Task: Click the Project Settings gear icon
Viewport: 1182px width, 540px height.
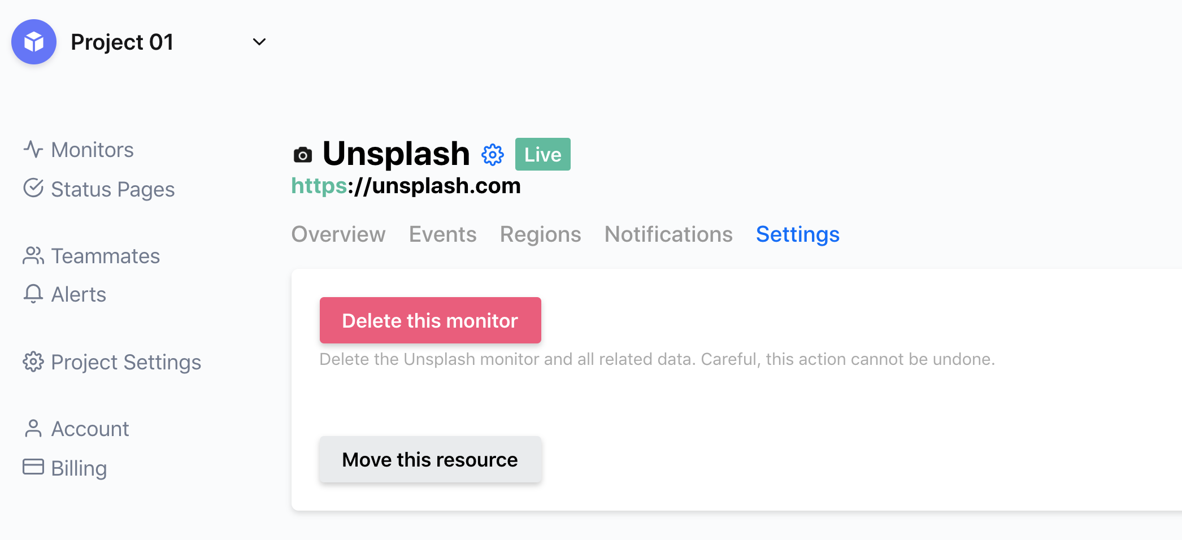Action: point(33,362)
